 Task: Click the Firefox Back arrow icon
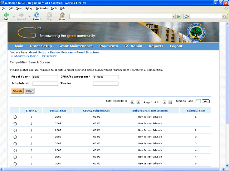click(x=6, y=15)
